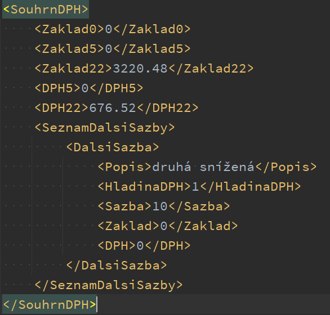Click the closing </Zaklad22> tag
The width and height of the screenshot is (330, 315).
tap(211, 69)
